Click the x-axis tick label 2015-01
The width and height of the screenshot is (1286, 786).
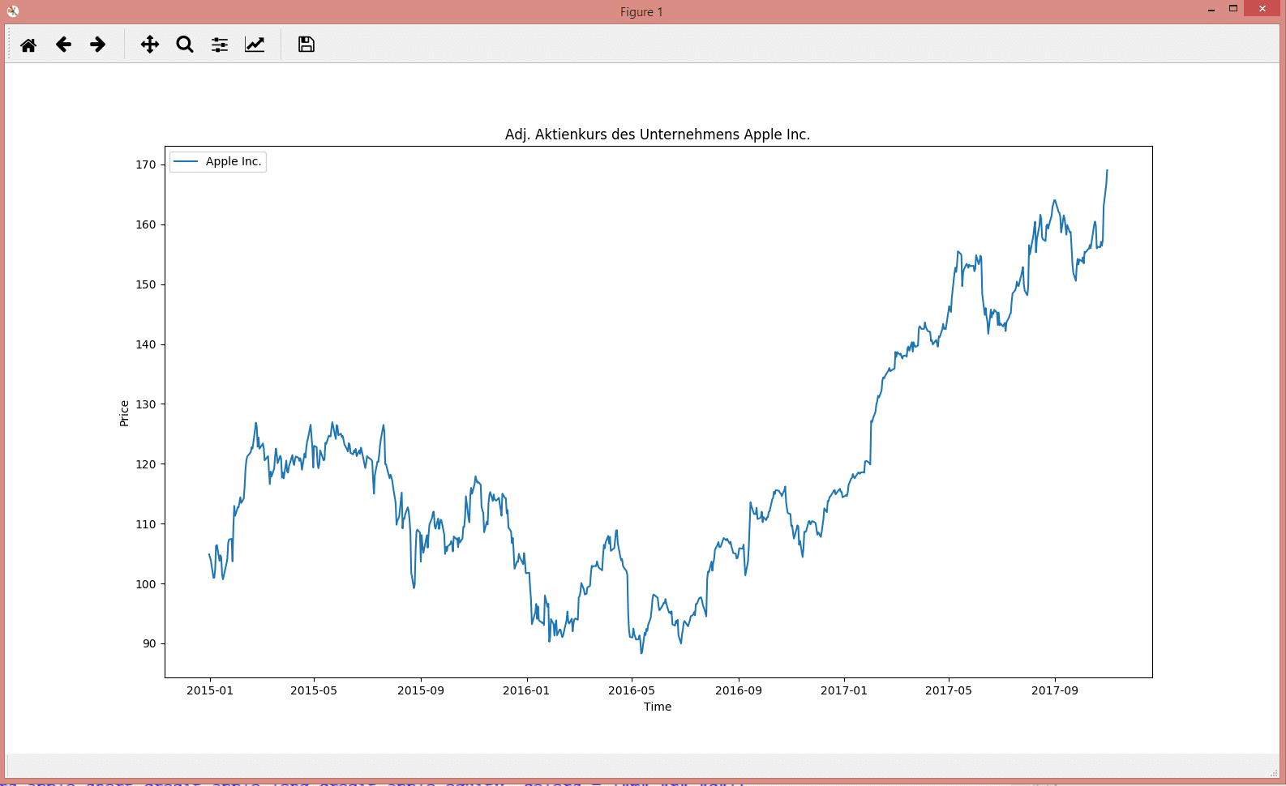[210, 690]
